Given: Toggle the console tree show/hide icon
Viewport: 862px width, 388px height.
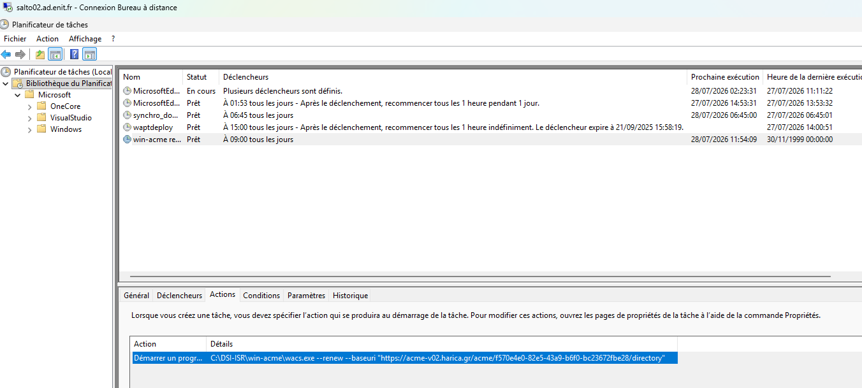Looking at the screenshot, I should (x=55, y=54).
